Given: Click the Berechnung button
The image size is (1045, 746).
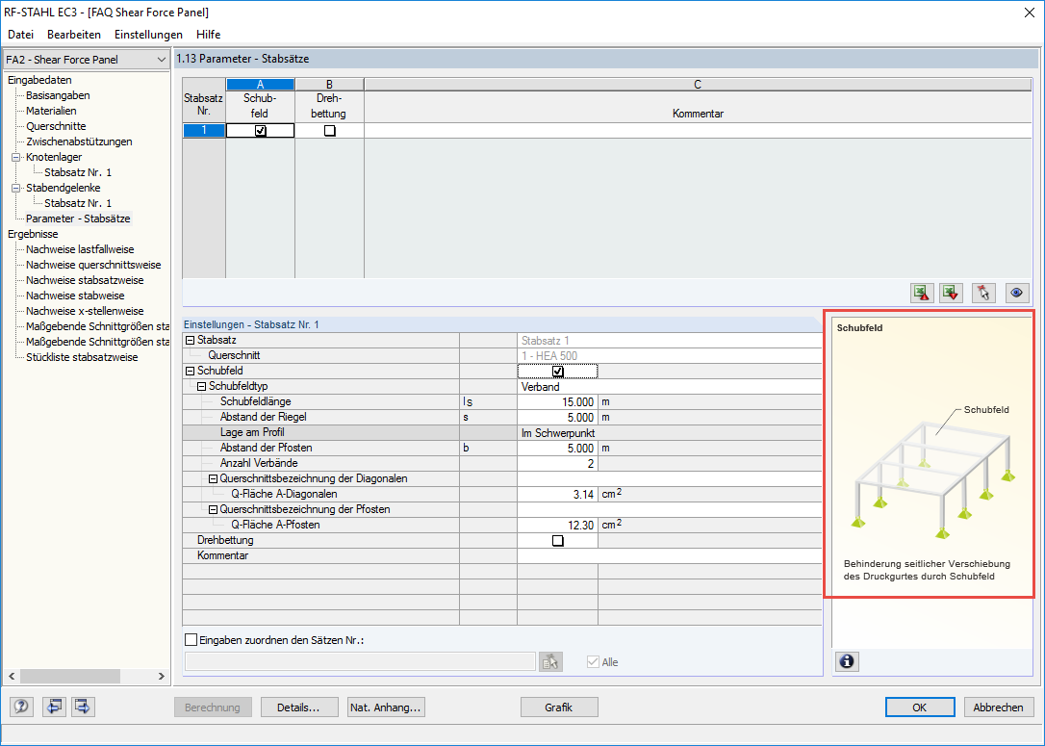Looking at the screenshot, I should pyautogui.click(x=213, y=707).
